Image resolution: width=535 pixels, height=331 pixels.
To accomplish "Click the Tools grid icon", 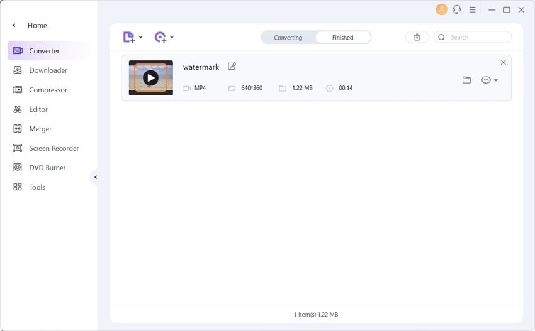I will coord(18,187).
